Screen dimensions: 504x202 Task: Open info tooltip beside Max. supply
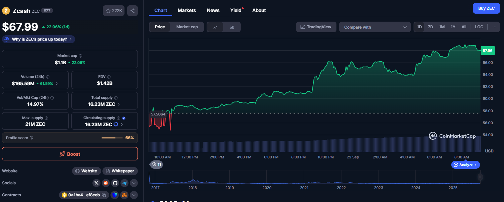pyautogui.click(x=46, y=118)
